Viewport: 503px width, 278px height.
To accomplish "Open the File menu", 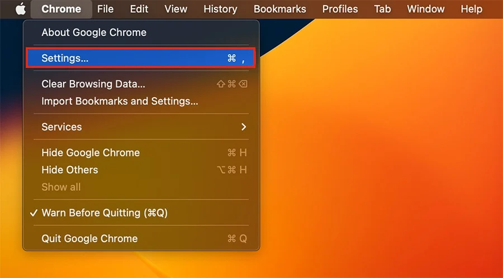I will click(x=105, y=9).
